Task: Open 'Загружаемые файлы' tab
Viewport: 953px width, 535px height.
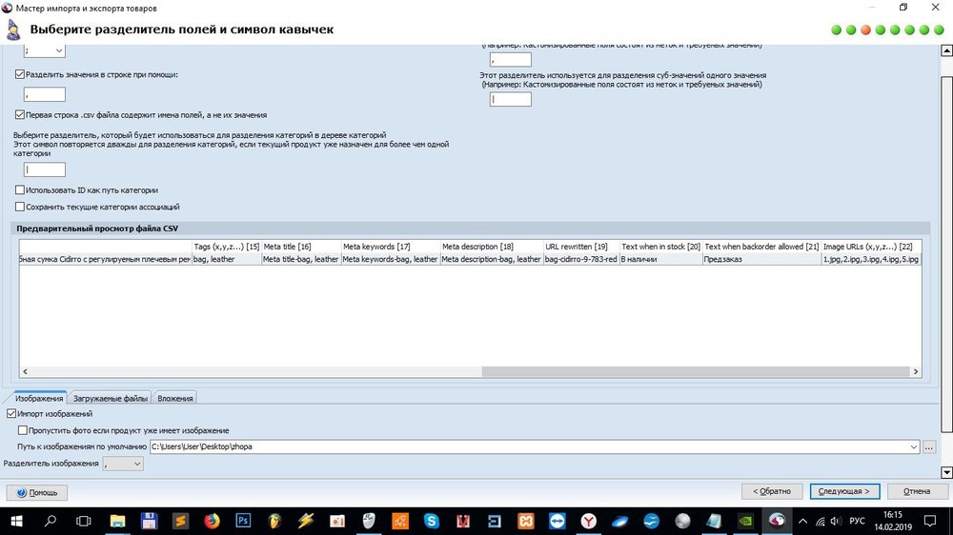Action: point(110,398)
